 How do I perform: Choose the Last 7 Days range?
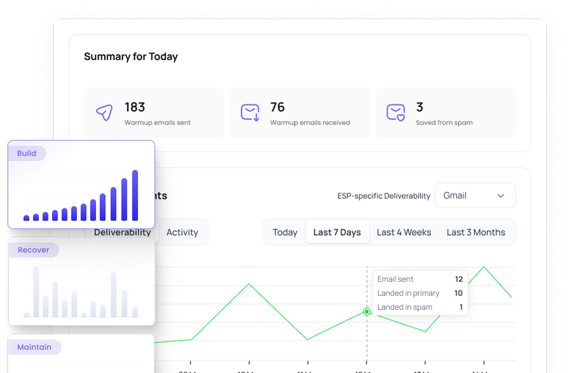tap(337, 232)
